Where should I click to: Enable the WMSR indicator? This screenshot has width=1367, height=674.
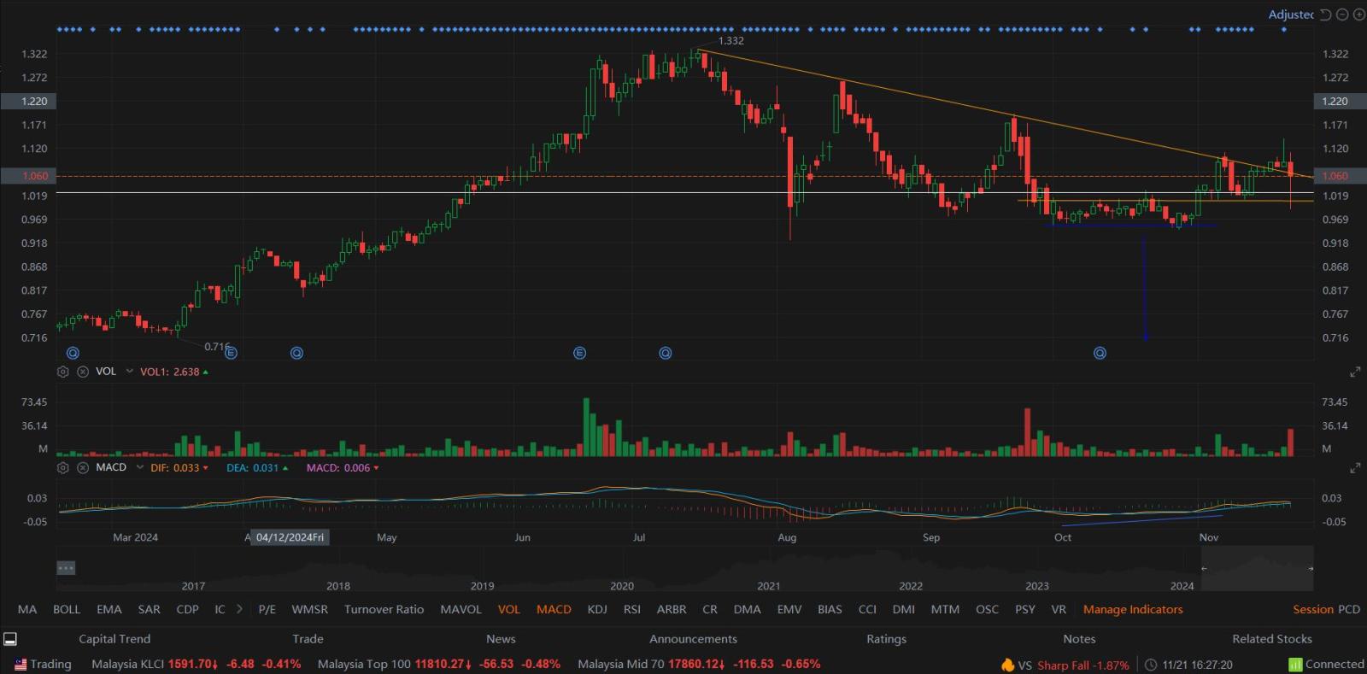point(309,610)
